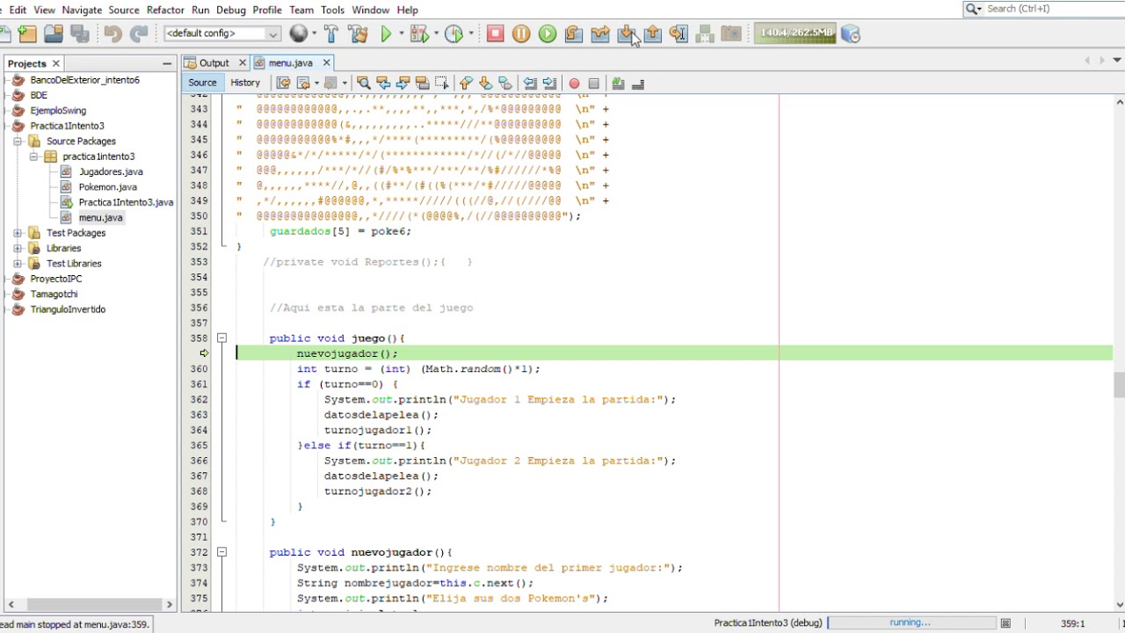Toggle Rectangular Selection mode
1125x633 pixels.
[441, 84]
